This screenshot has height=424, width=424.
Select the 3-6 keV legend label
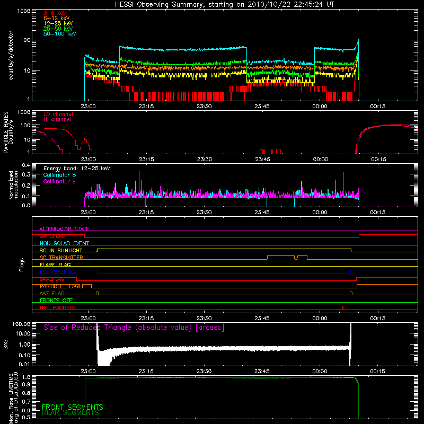pyautogui.click(x=55, y=13)
